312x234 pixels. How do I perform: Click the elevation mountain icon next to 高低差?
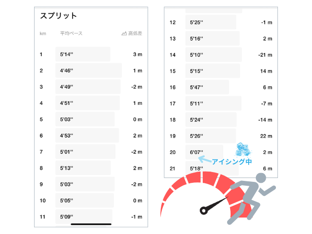point(124,34)
